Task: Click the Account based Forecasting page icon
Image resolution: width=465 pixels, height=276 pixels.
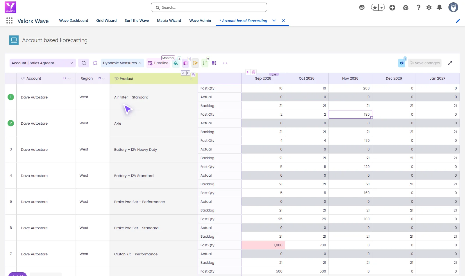Action: [14, 40]
